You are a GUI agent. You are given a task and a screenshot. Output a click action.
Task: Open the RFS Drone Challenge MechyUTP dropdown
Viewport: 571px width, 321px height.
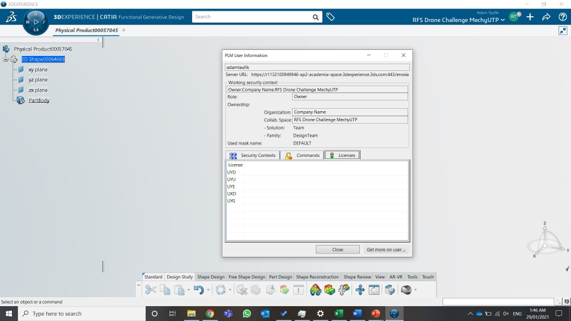point(459,20)
